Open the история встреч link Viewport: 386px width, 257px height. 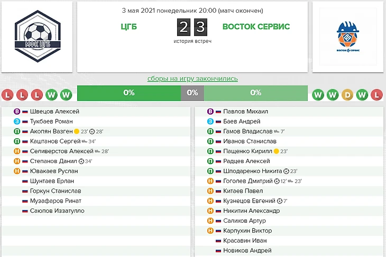(192, 41)
